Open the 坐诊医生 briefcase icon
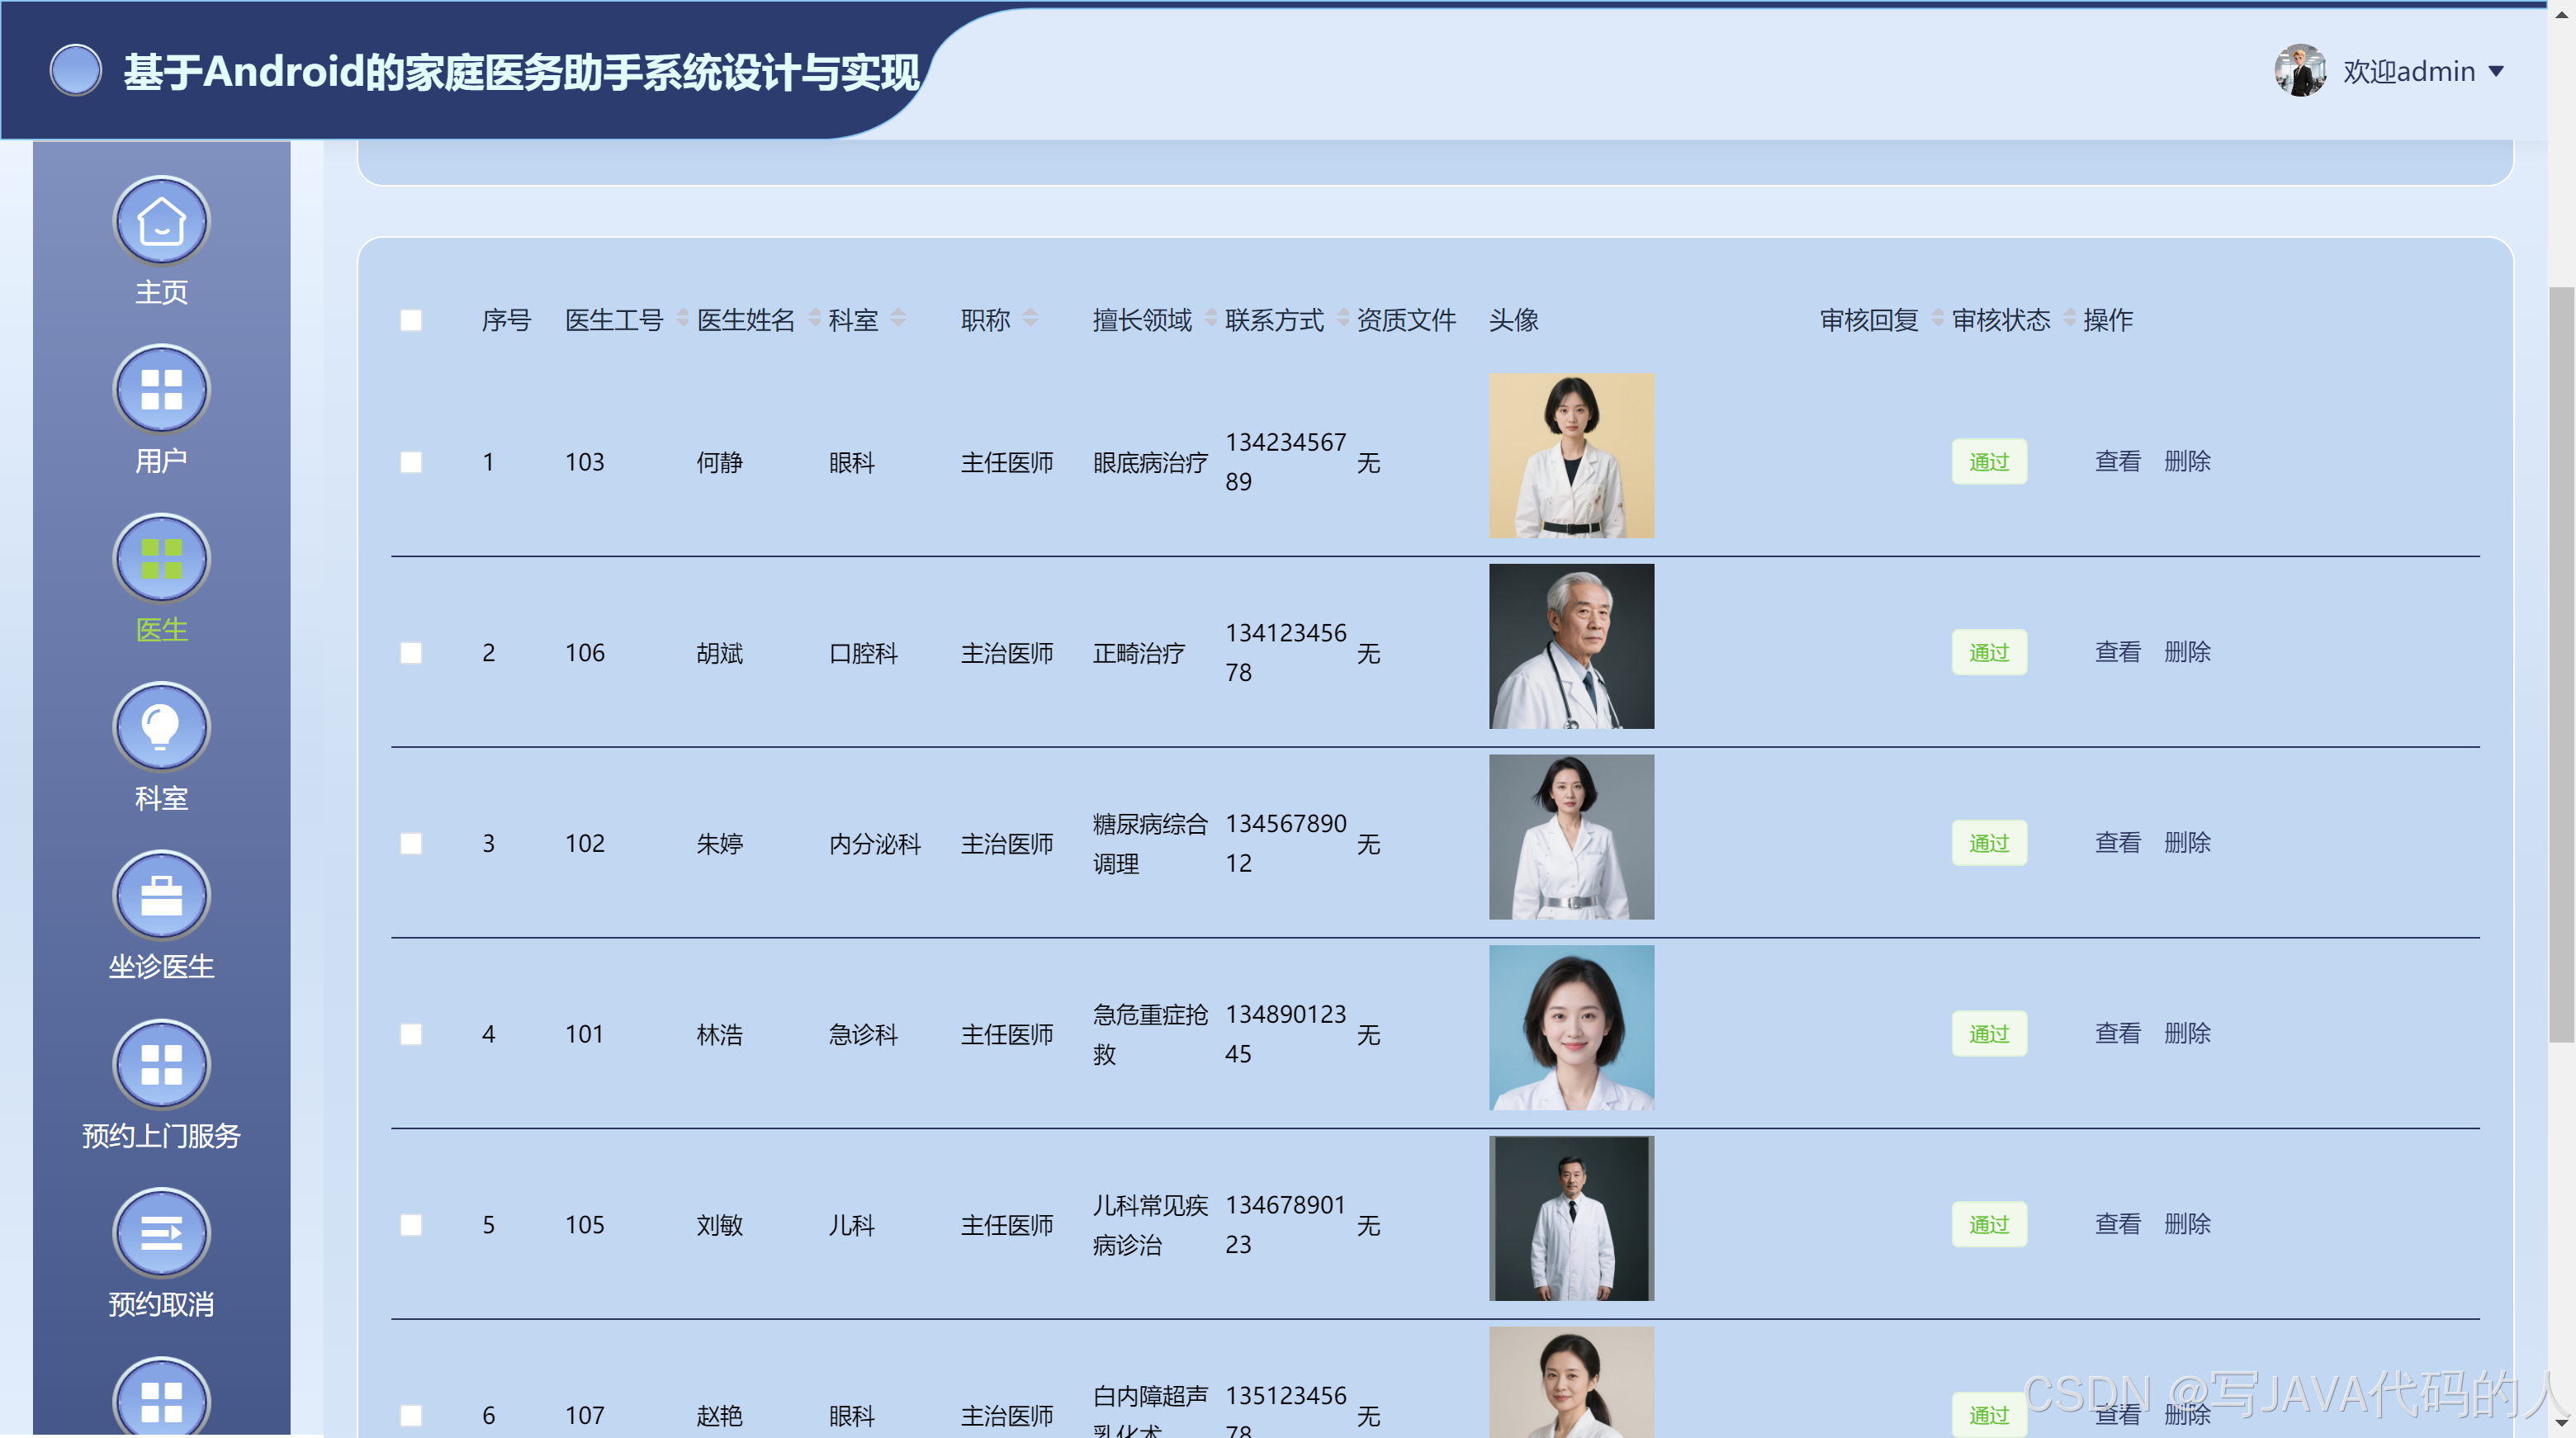 [161, 896]
